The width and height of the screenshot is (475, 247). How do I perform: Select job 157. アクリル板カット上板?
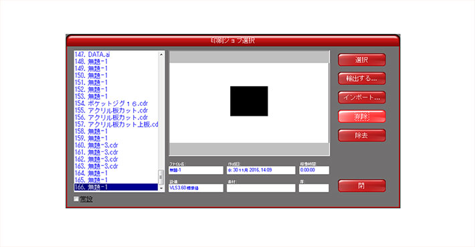coord(116,125)
